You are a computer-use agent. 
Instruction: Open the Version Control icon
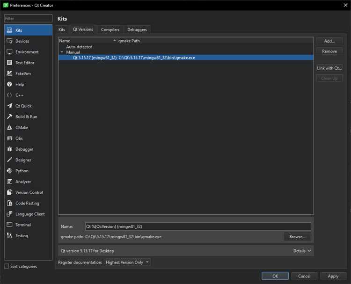[x=9, y=192]
